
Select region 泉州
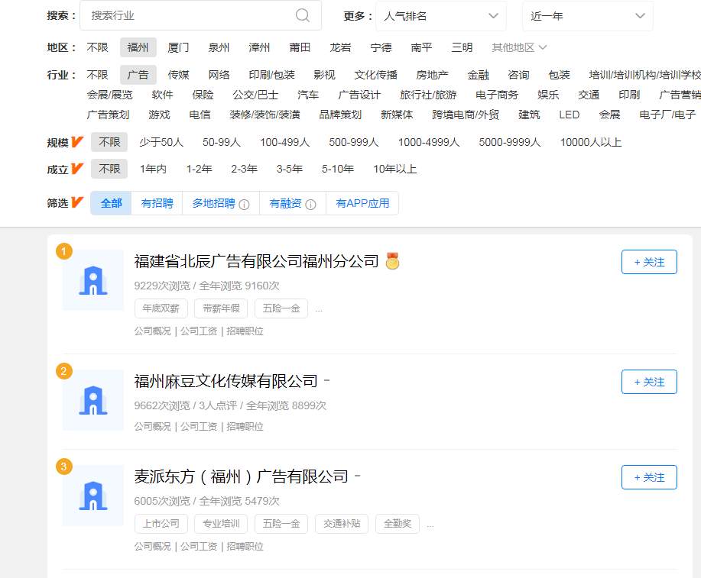[219, 47]
